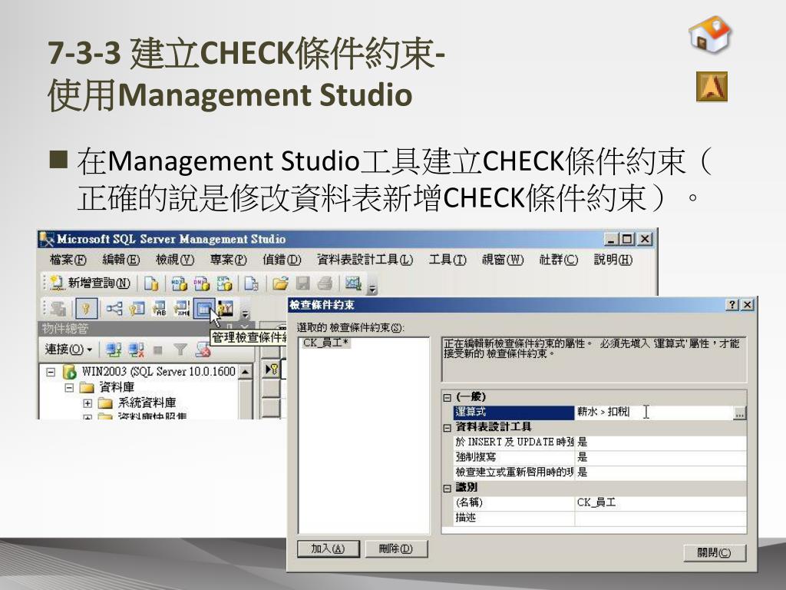Open the 資料表設計工具(L) menu

tap(365, 260)
